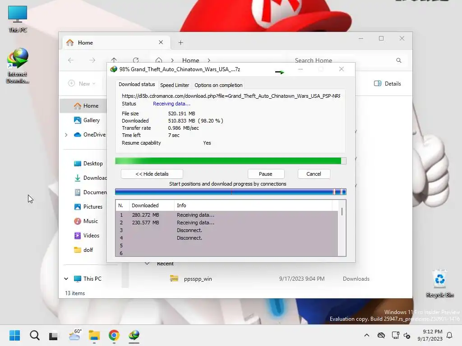Viewport: 462px width, 346px height.
Task: Open the notifications bell
Action: [449, 335]
